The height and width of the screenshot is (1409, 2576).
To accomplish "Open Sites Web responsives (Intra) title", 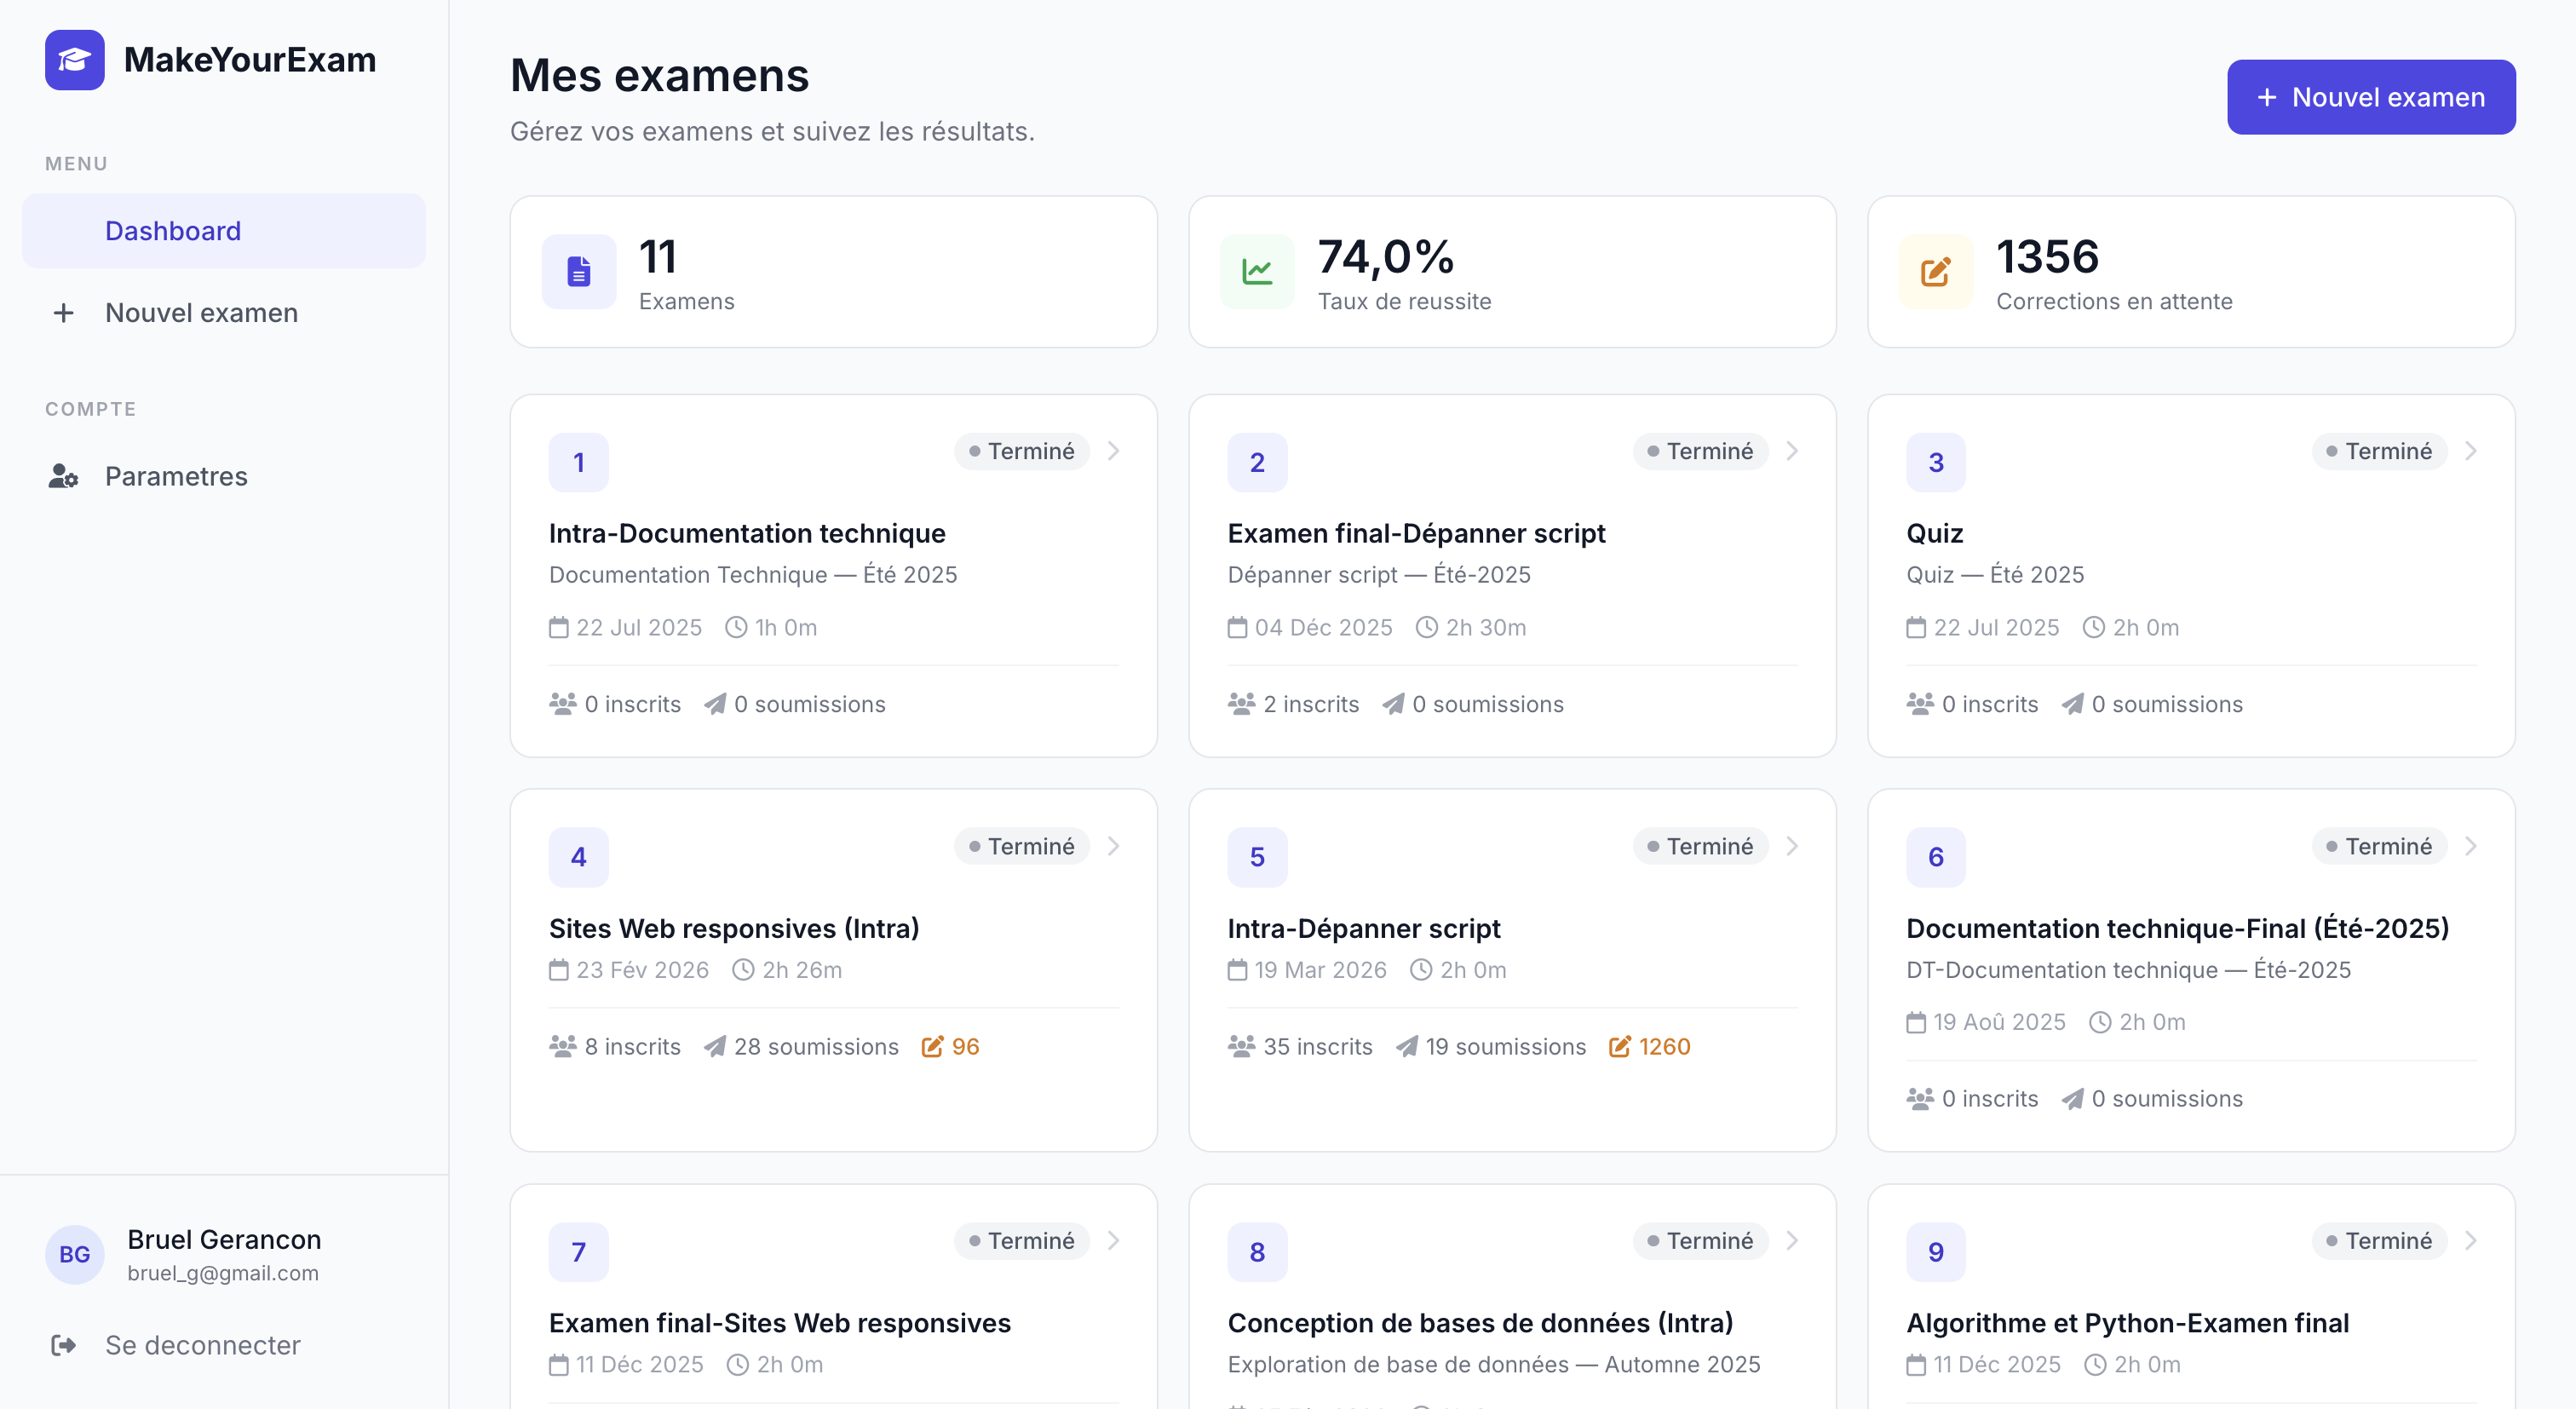I will click(x=734, y=928).
